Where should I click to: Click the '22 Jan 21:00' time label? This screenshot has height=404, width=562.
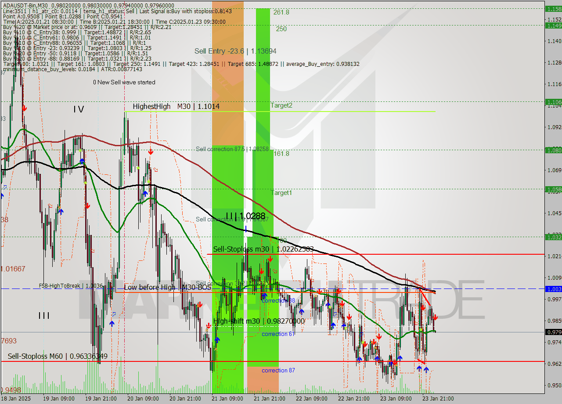(354, 399)
